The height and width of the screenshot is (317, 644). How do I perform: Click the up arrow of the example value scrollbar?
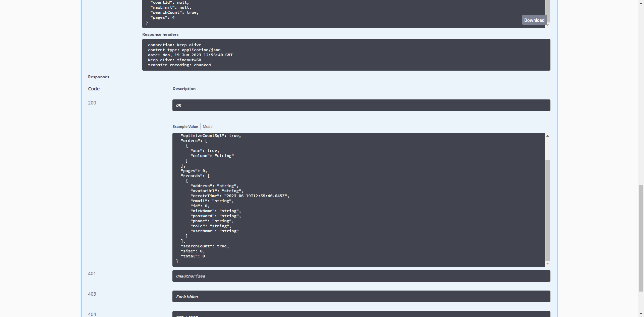point(547,136)
